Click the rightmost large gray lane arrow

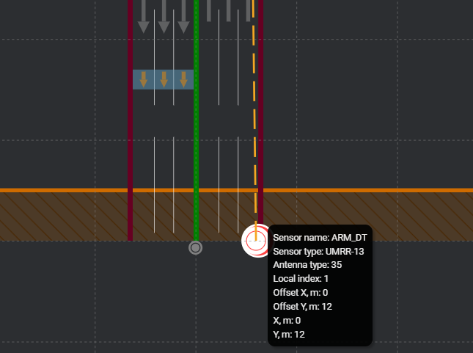183,18
